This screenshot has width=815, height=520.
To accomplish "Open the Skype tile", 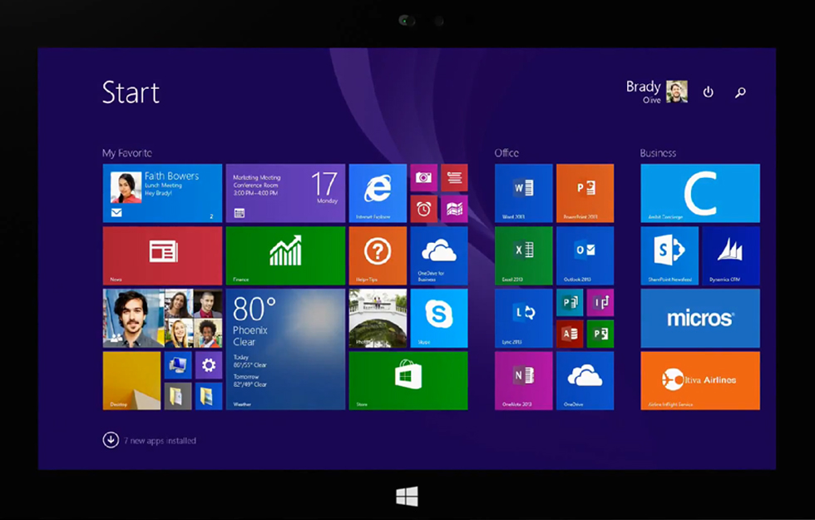I will point(438,318).
